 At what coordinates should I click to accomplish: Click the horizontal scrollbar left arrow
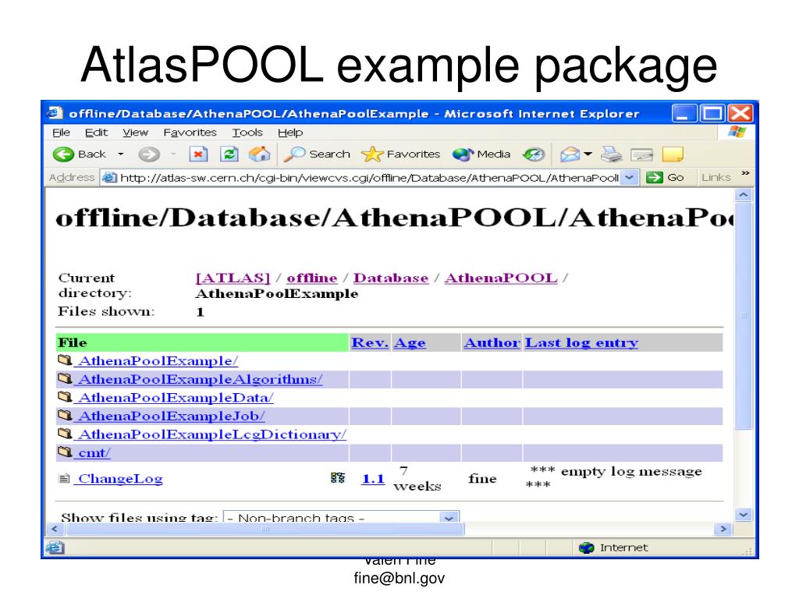pyautogui.click(x=55, y=529)
